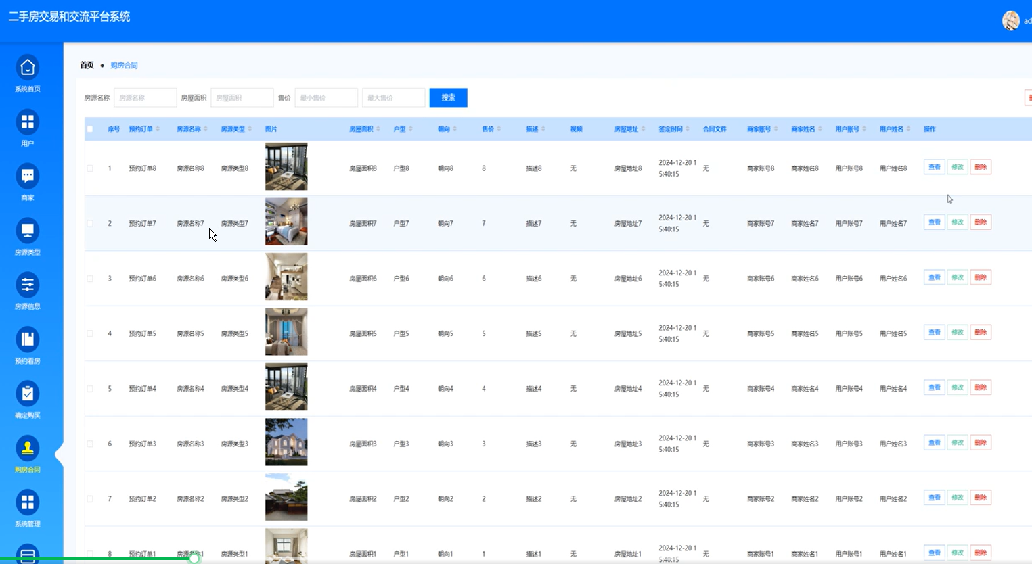Tick the checkbox for row 预约订单5
This screenshot has height=564, width=1032.
pyautogui.click(x=90, y=333)
